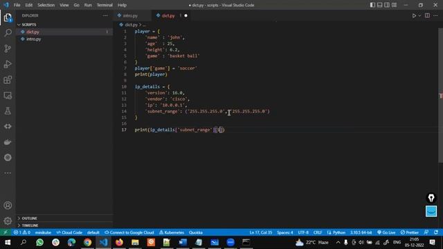
Task: Split the editor right
Action: [427, 15]
